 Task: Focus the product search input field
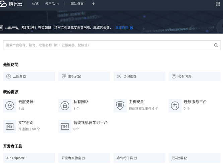112,45
